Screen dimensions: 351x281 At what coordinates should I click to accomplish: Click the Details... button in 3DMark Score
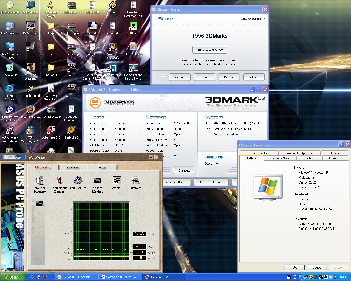pyautogui.click(x=230, y=77)
